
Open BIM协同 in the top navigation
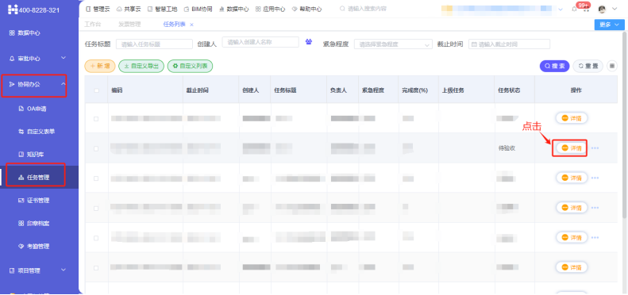198,9
